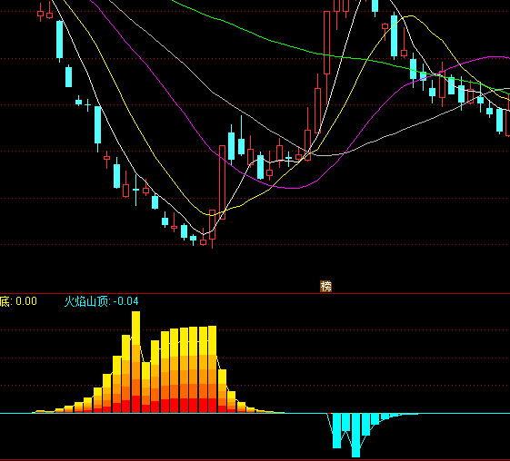Click the tall red candle crossing green line
This screenshot has height=461, width=510.
(327, 43)
